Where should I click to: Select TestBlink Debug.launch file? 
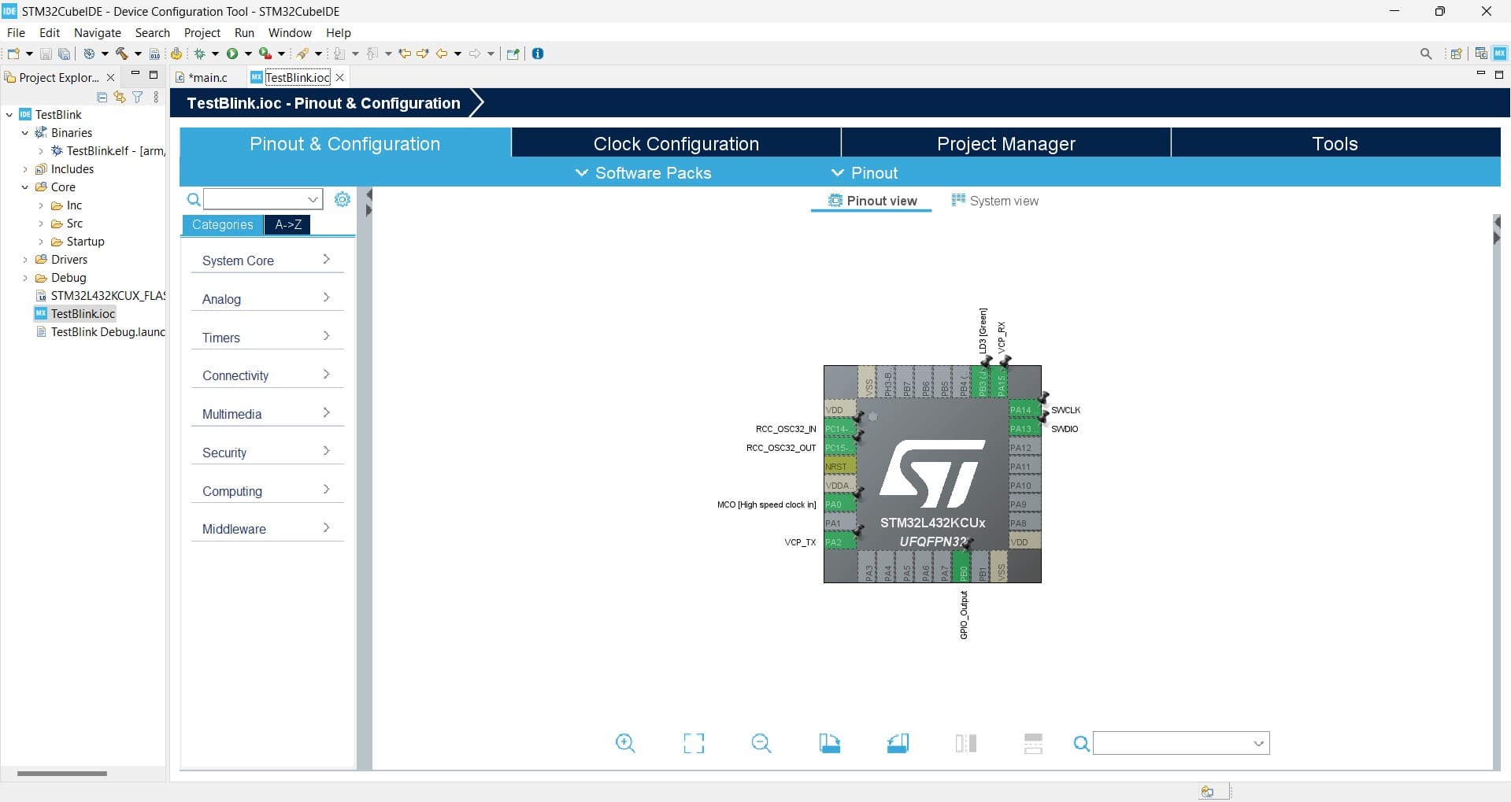tap(100, 332)
